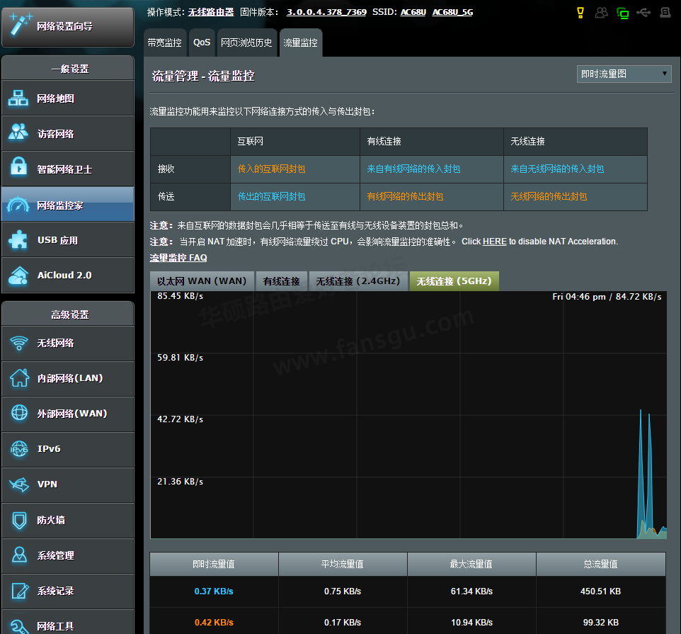This screenshot has height=634, width=681.
Task: Click the WAN (外部网络) globe icon
Action: tap(19, 413)
